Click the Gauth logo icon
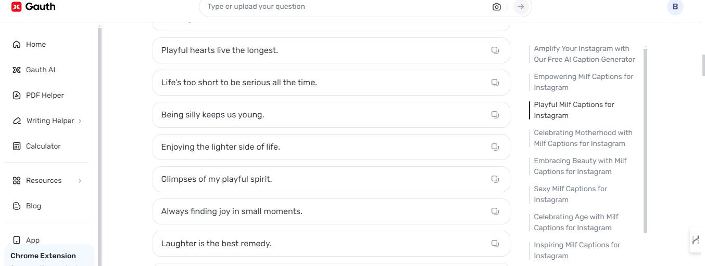Image resolution: width=705 pixels, height=266 pixels. (17, 7)
